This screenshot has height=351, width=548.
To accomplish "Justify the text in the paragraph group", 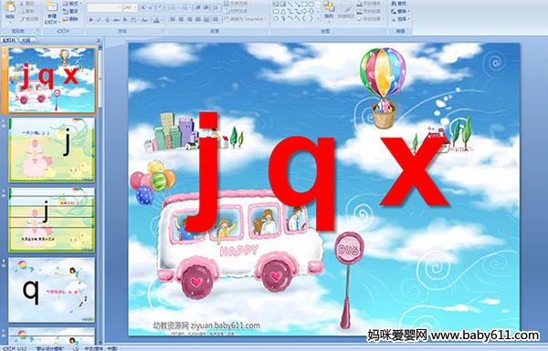I will point(198,19).
